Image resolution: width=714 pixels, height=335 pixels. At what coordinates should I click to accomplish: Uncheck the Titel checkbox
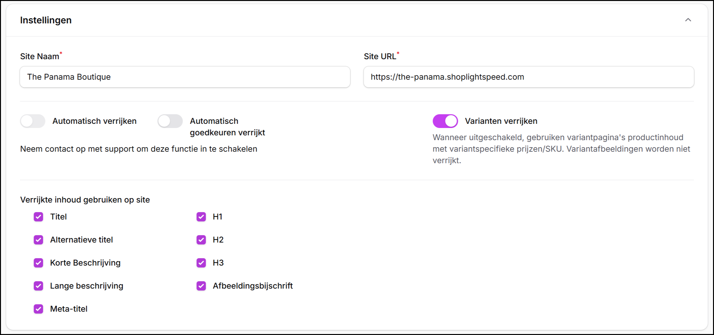[38, 217]
